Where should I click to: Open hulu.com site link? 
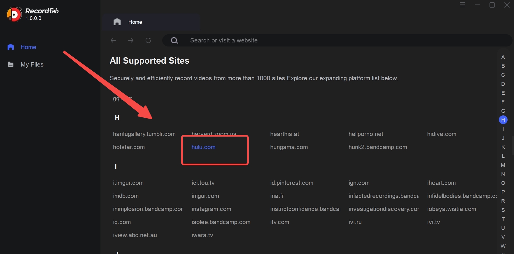[204, 147]
